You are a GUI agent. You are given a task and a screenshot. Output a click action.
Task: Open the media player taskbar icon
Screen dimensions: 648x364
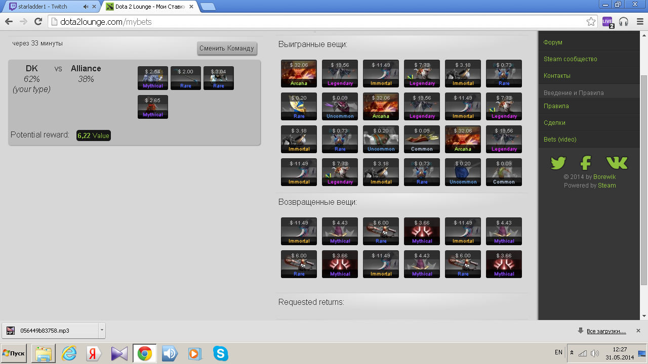tap(195, 353)
